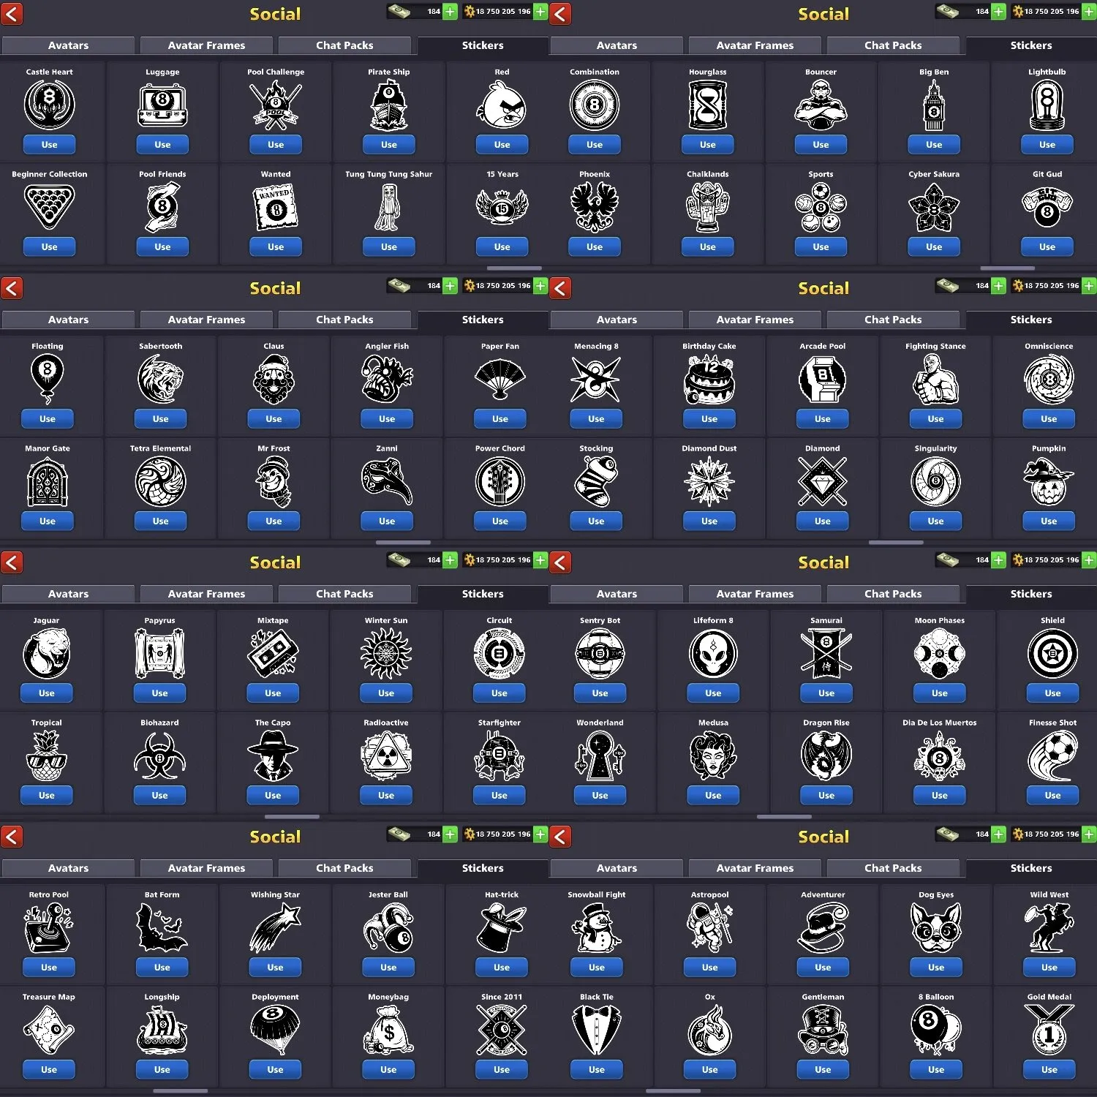Click Use under the Radioactive sticker

click(386, 796)
